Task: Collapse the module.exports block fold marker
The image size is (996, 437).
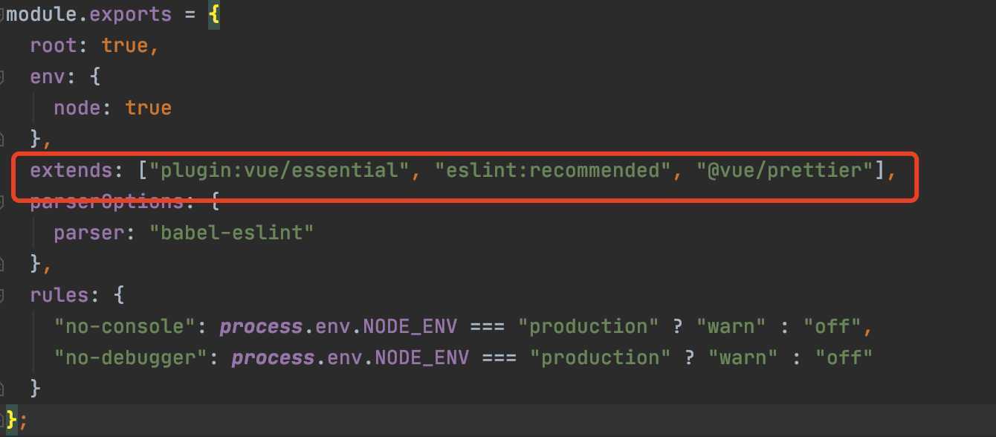Action: point(2,15)
